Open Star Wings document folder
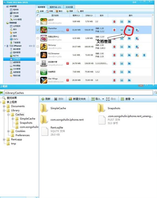 [x=129, y=80]
